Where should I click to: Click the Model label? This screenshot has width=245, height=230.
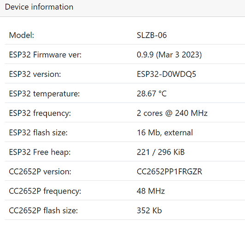point(22,35)
